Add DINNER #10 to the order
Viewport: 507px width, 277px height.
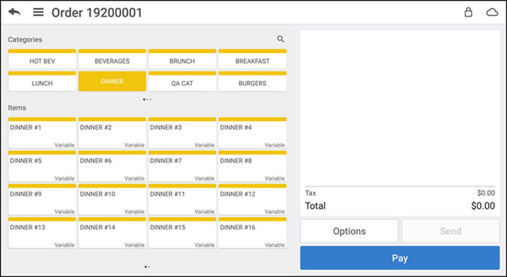[x=112, y=199]
